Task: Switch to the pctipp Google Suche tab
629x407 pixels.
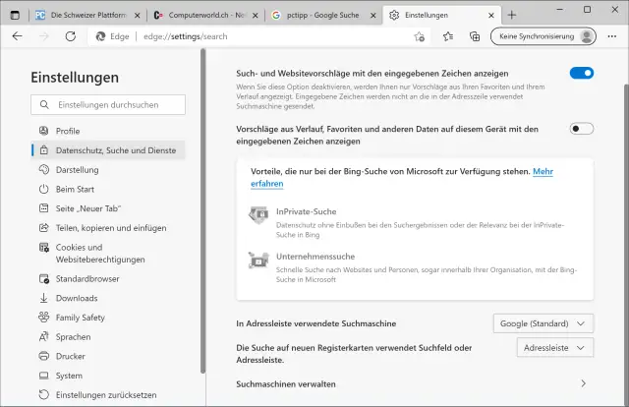Action: [322, 16]
